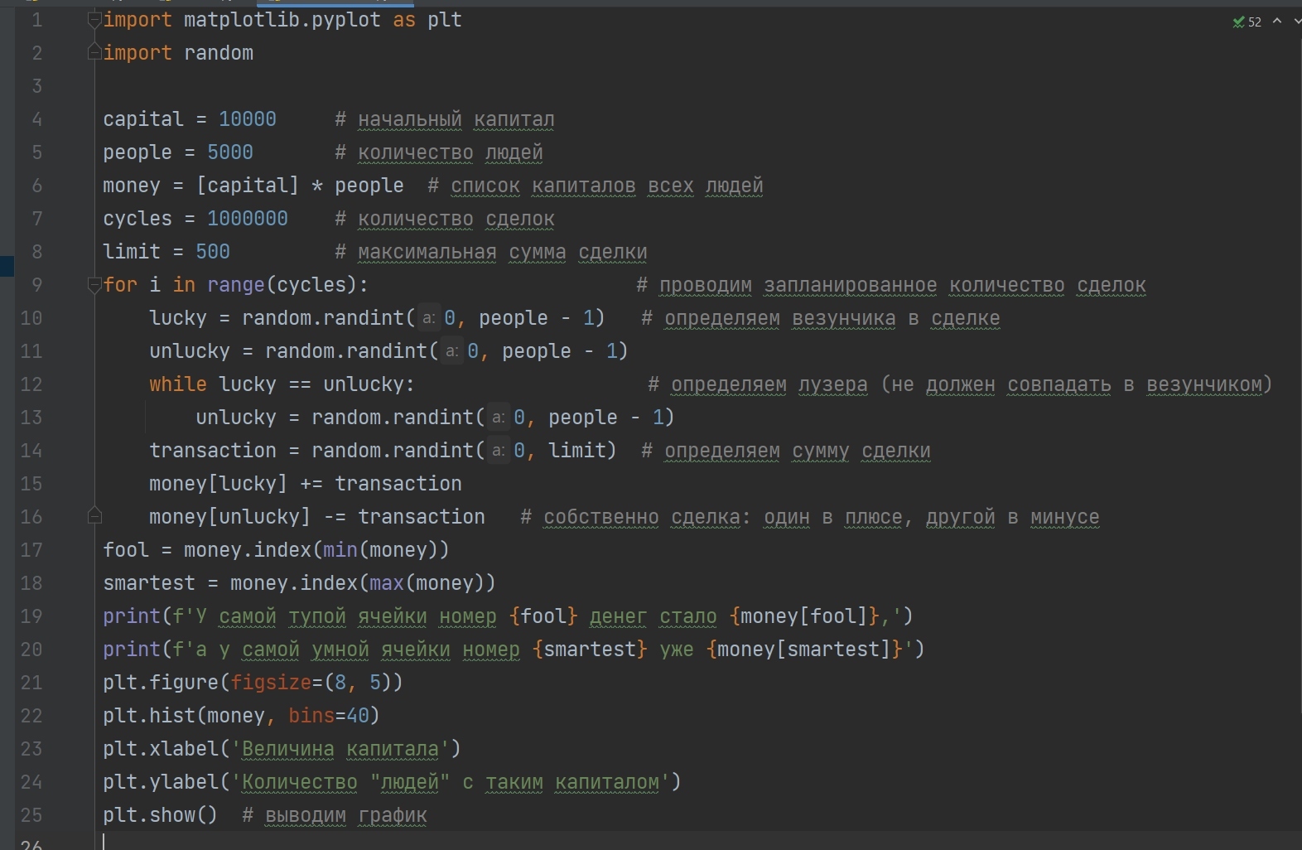The width and height of the screenshot is (1302, 850).
Task: Click 'plt.show()' on line 25
Action: coord(161,815)
